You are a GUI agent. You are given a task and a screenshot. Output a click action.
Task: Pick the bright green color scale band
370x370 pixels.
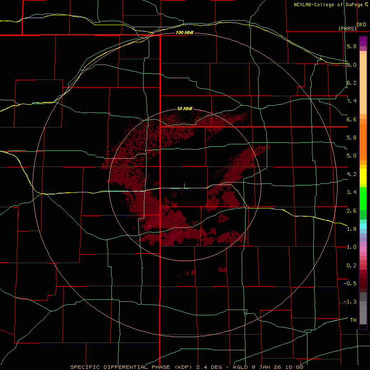point(363,198)
